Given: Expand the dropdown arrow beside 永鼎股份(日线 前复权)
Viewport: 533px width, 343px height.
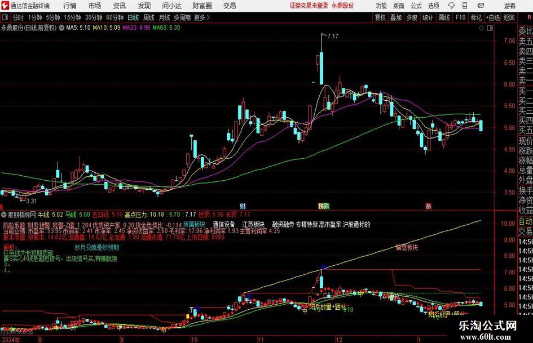Looking at the screenshot, I should [x=61, y=28].
